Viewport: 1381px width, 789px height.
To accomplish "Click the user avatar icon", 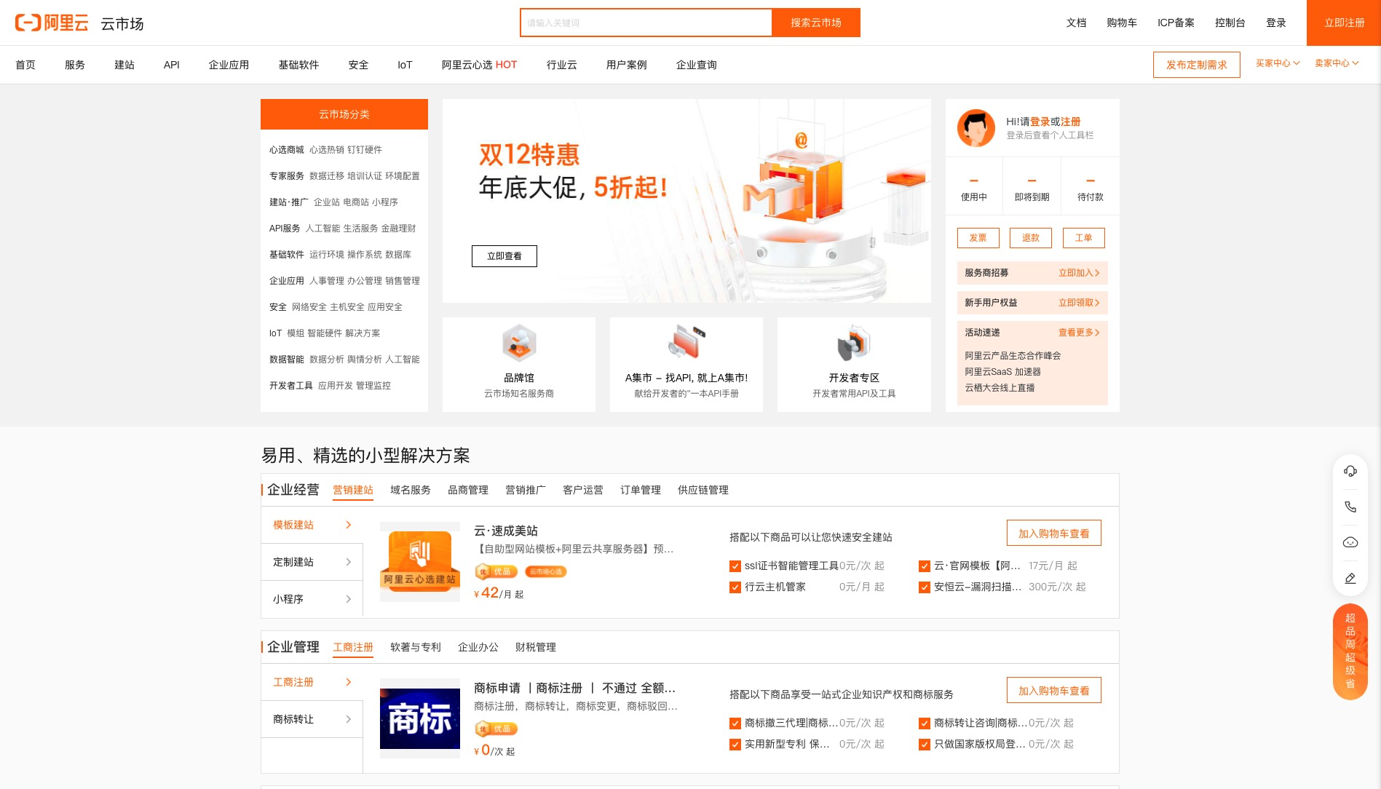I will (976, 128).
